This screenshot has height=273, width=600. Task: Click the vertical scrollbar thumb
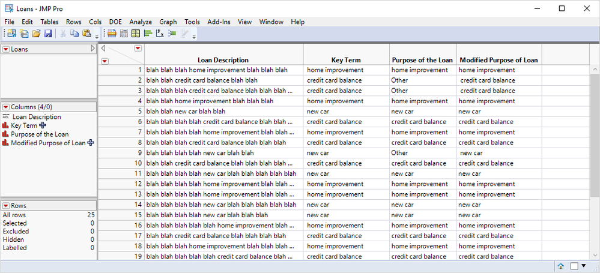coord(595,136)
